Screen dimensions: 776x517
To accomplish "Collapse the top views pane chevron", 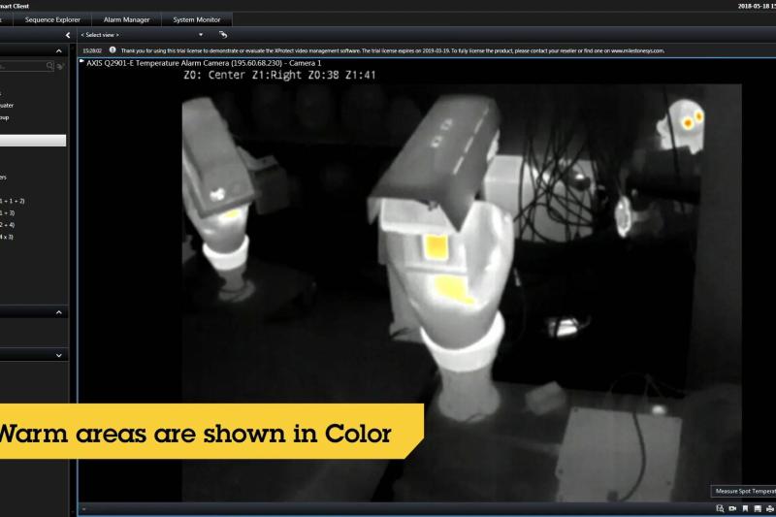I will coord(59,49).
